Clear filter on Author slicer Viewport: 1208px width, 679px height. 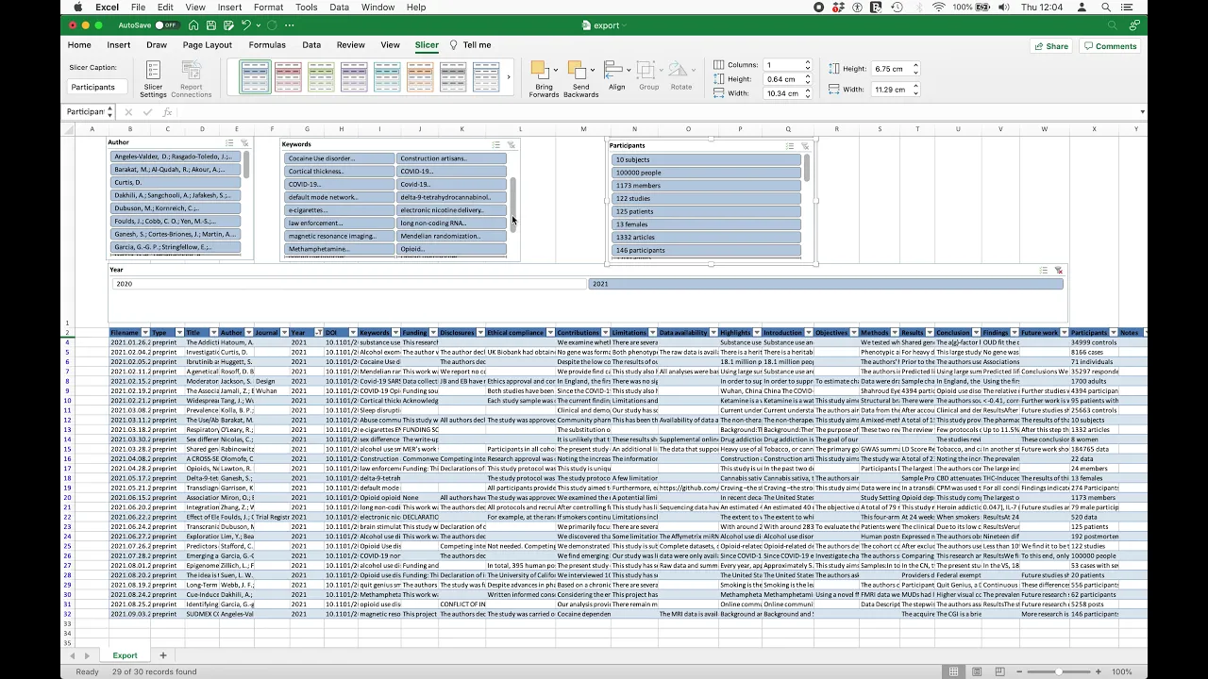[244, 143]
